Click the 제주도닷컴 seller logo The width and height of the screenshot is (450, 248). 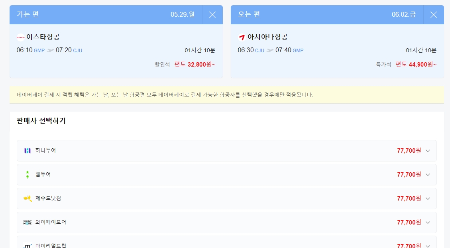tap(27, 198)
